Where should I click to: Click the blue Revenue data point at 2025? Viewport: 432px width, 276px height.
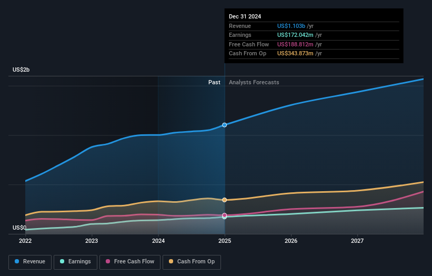pyautogui.click(x=225, y=125)
